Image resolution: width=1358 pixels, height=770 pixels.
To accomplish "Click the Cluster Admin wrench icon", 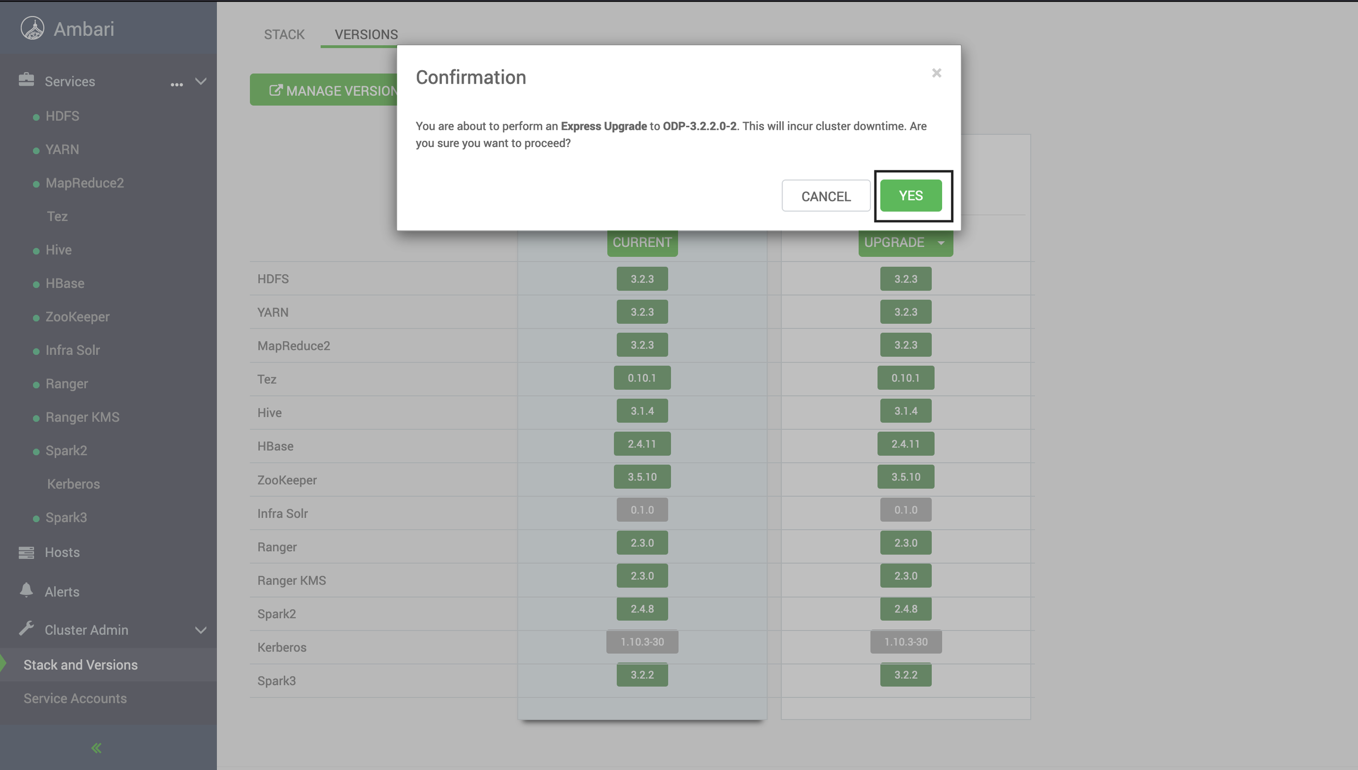I will [x=26, y=628].
